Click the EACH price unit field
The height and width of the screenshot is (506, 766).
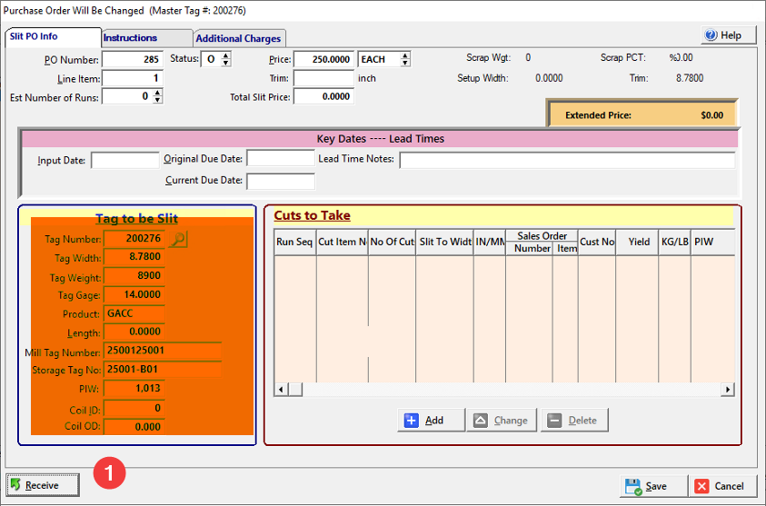coord(379,59)
